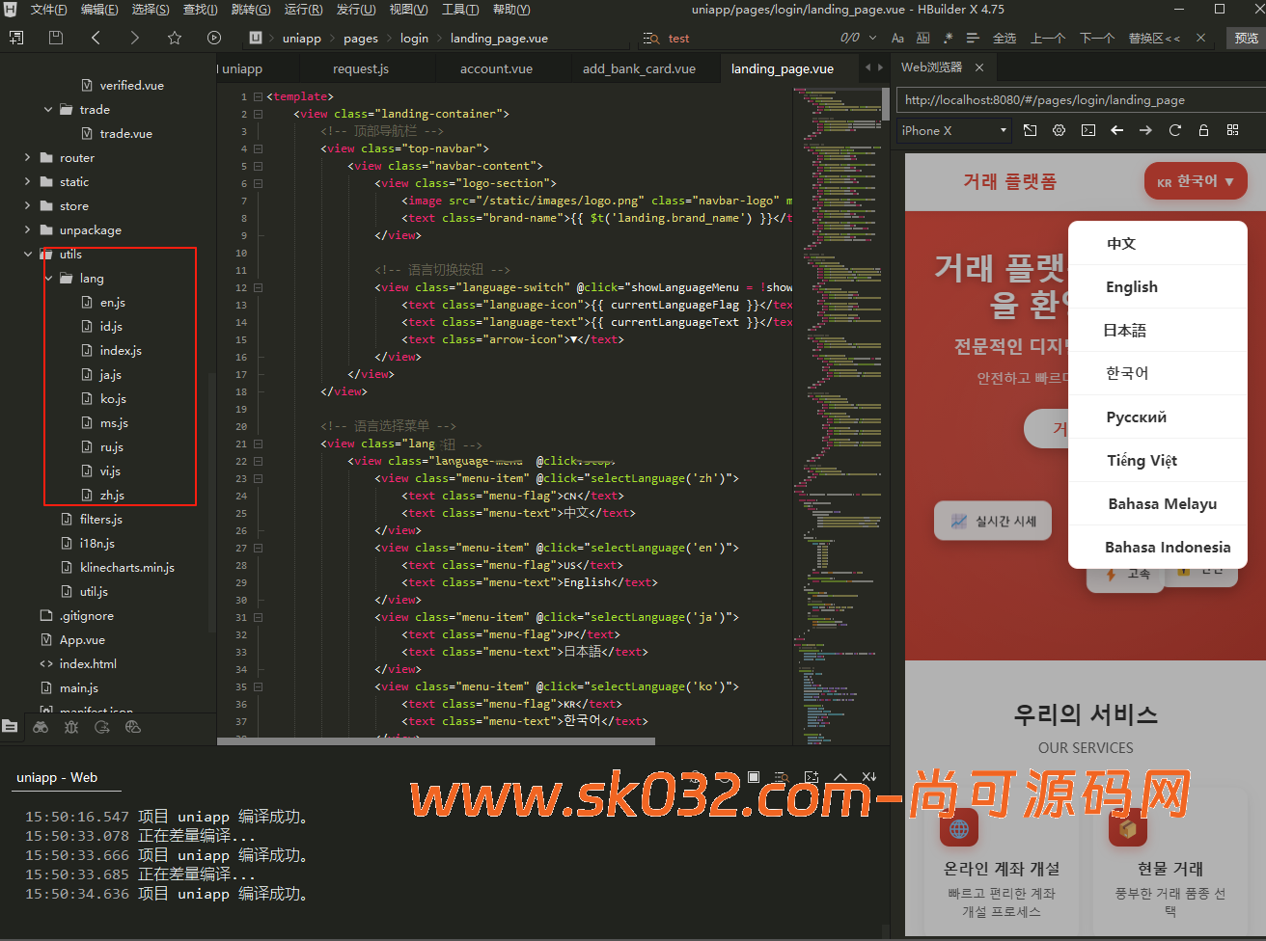Switch to the account.vue tab
This screenshot has height=941, width=1266.
click(496, 68)
